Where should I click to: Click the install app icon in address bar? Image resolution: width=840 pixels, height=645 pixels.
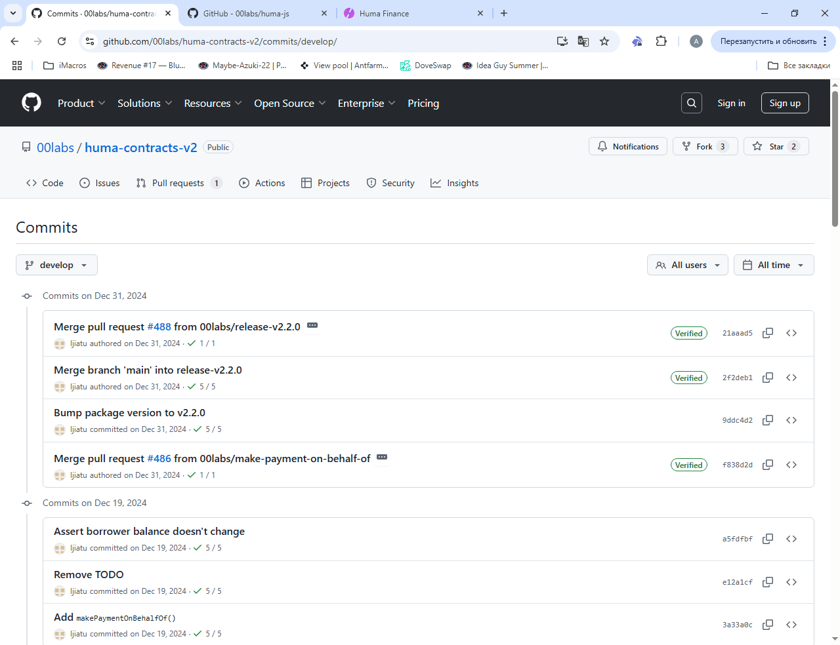562,41
